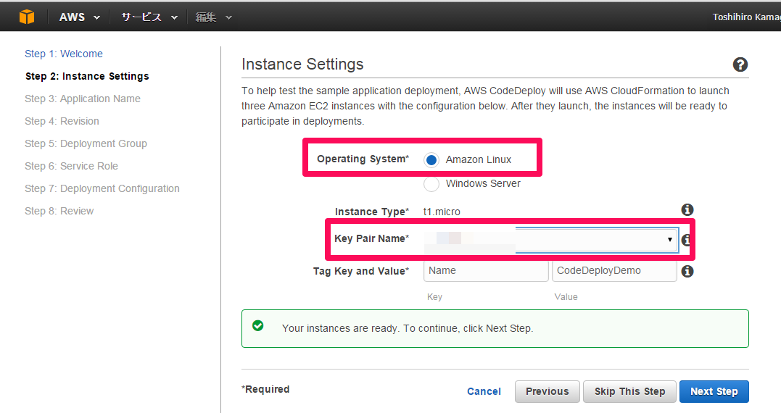Open the Toshihiro account menu

pyautogui.click(x=746, y=17)
